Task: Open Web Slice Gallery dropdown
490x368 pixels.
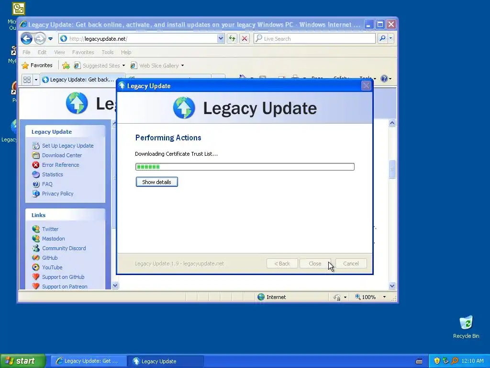Action: point(157,65)
